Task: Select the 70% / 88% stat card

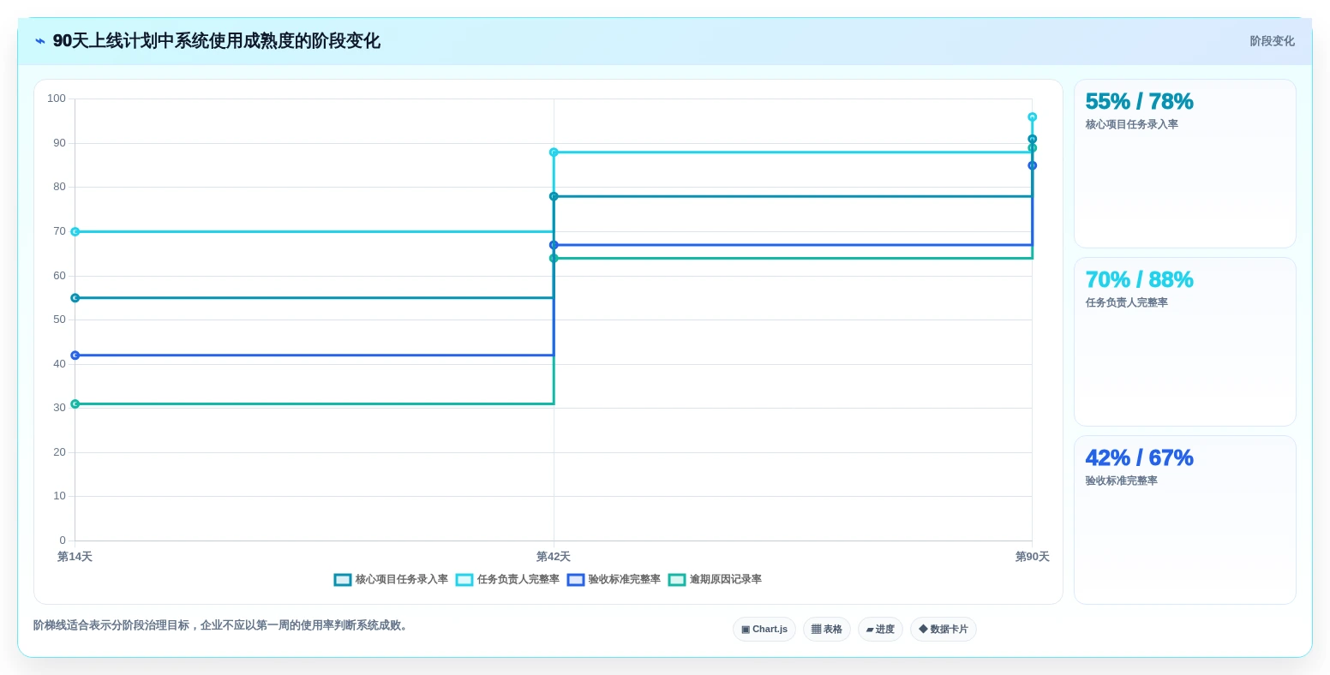Action: point(1185,342)
